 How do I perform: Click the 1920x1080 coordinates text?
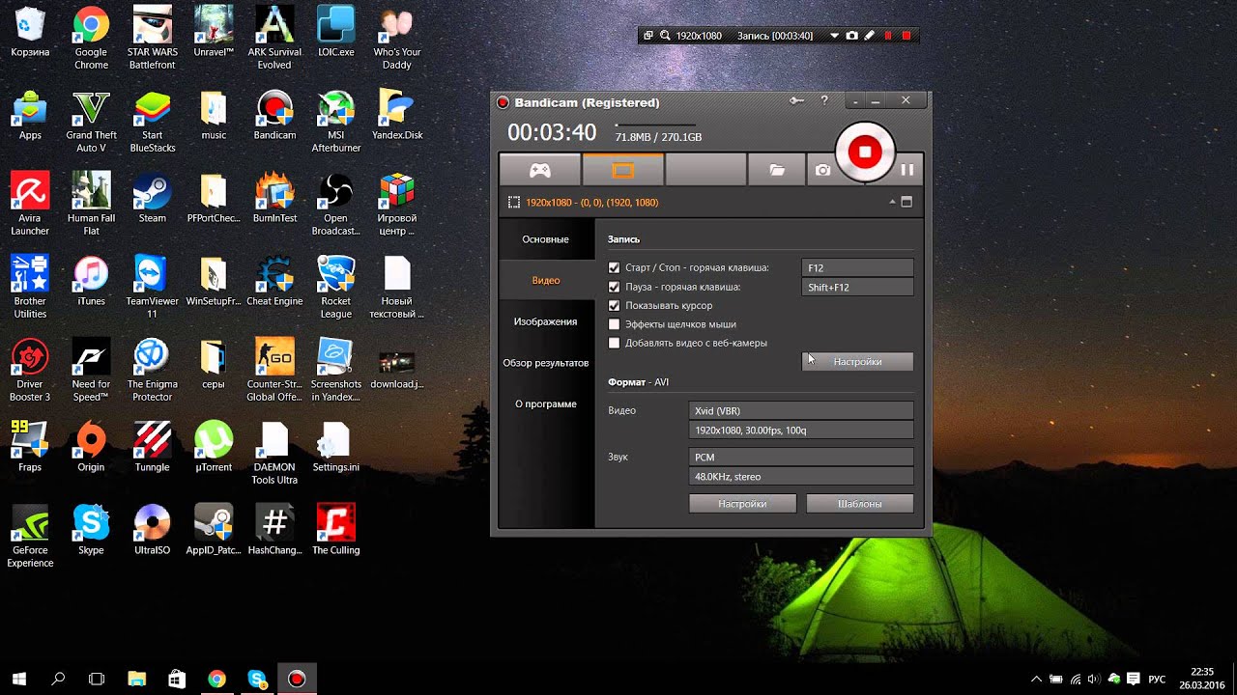(x=591, y=203)
